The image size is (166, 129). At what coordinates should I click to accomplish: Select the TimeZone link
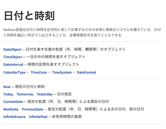[x=38, y=72]
